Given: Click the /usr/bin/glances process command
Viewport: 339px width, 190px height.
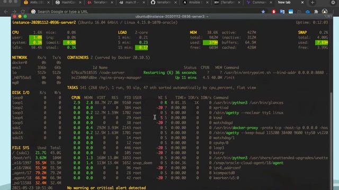Looking at the screenshot, I should [248, 103].
